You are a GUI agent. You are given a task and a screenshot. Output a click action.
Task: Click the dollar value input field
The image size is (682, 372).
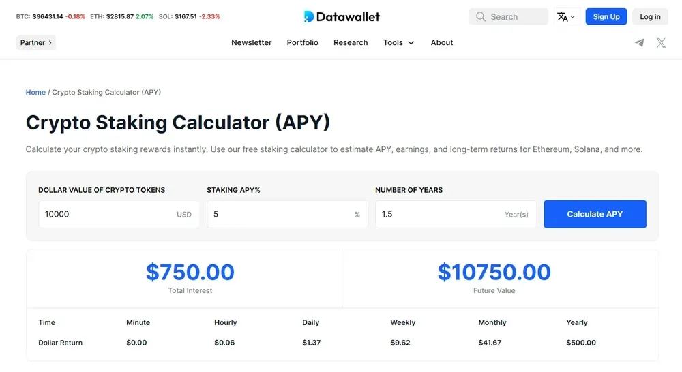tap(106, 214)
